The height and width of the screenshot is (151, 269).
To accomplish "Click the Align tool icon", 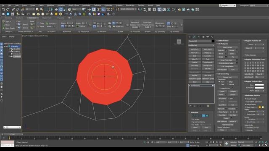I will (145, 10).
